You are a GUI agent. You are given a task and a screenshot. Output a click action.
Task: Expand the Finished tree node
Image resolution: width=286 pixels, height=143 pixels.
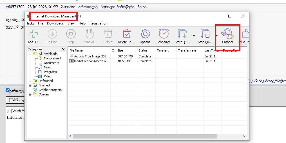[x=30, y=85]
